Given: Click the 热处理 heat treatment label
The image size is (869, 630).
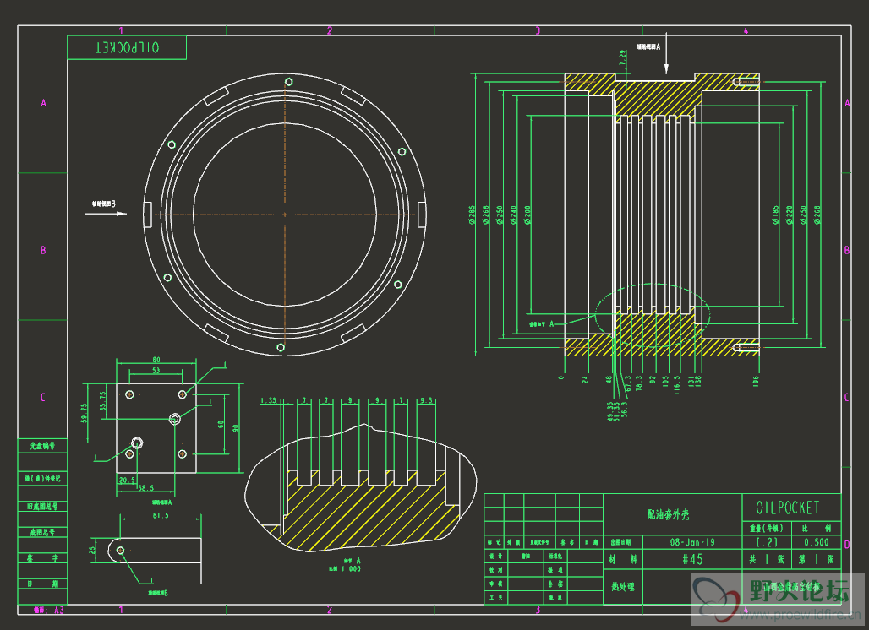Looking at the screenshot, I should click(623, 587).
